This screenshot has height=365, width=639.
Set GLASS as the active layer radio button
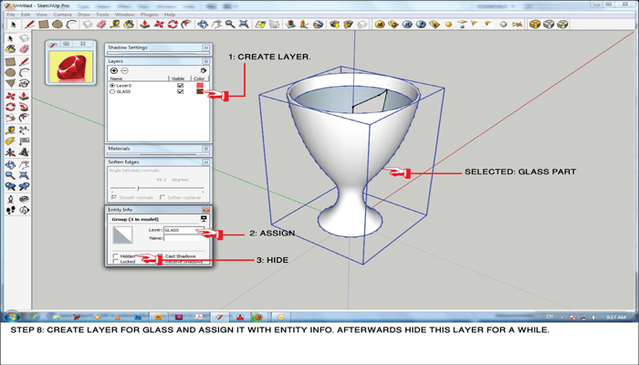(x=113, y=92)
